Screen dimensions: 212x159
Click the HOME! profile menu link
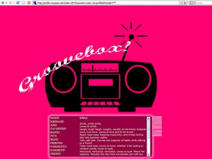pyautogui.click(x=55, y=118)
